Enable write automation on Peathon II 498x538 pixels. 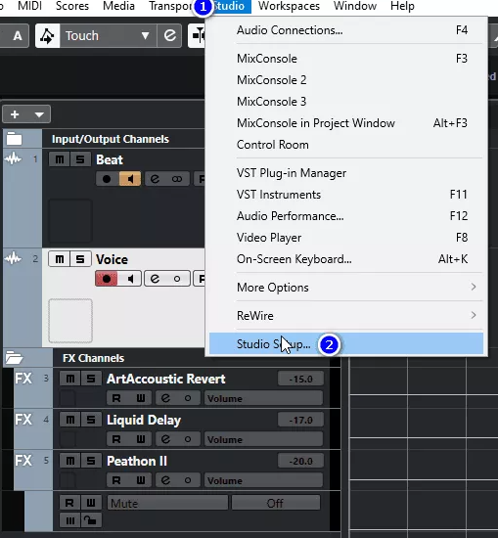[140, 480]
